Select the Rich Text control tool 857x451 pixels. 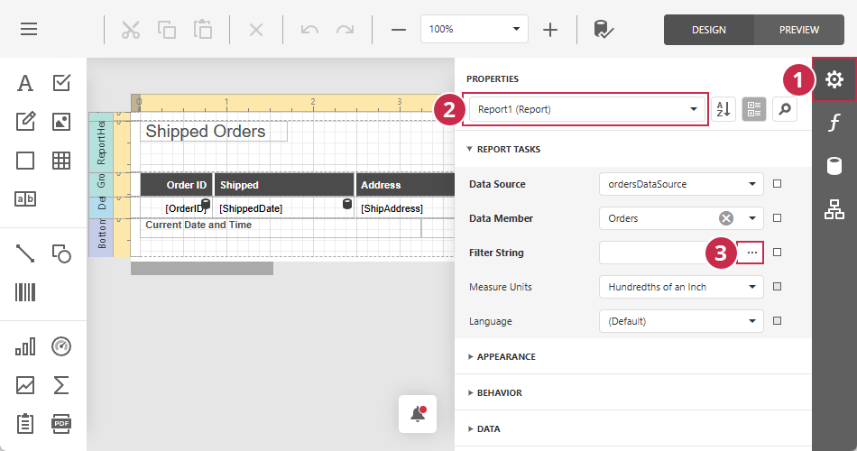coord(25,121)
